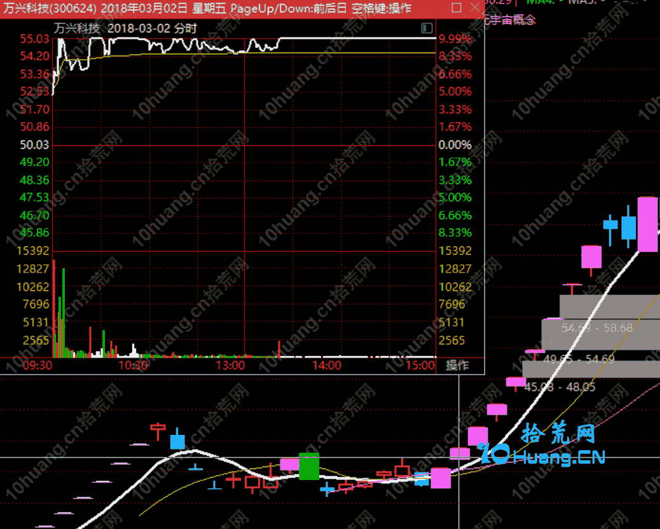Close the 万兴科技 intraday popup window
Screen dimensions: 660x529
(x=475, y=8)
